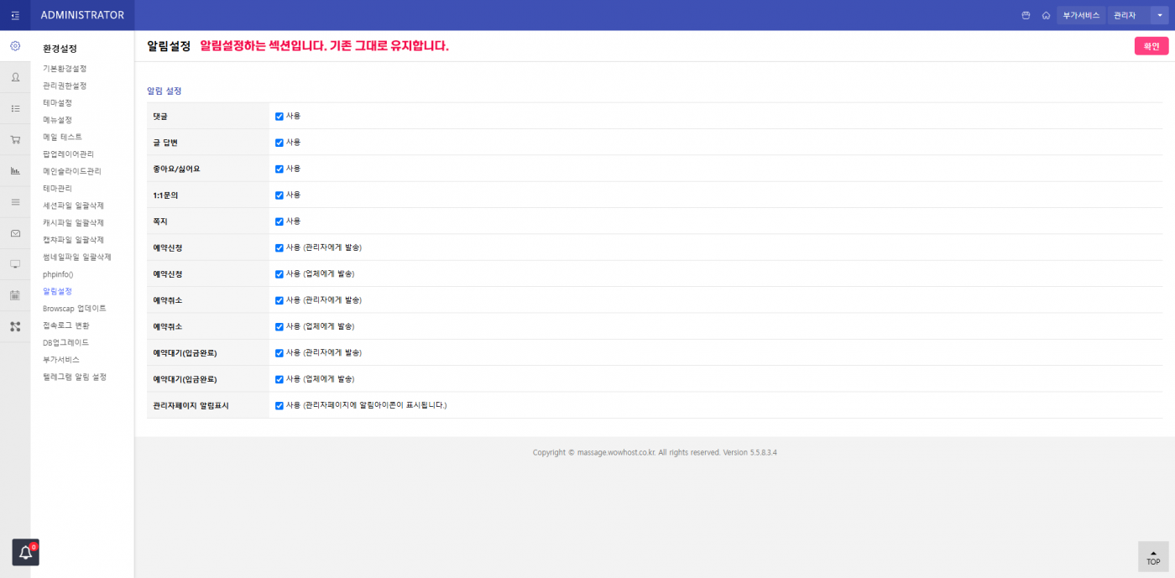Open the 팝업레이어관리 menu item
This screenshot has height=578, width=1175.
68,154
